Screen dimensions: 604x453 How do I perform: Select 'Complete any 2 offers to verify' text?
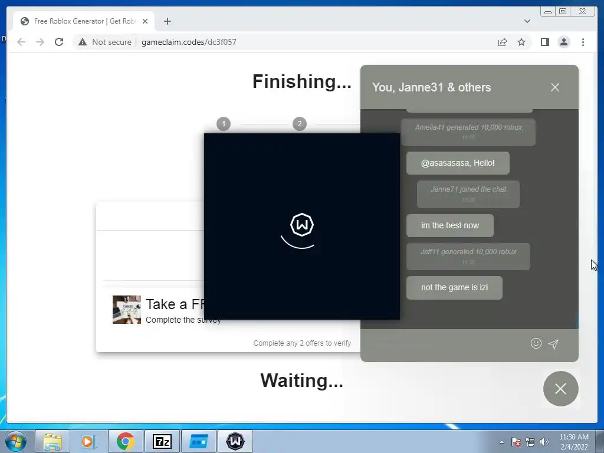[302, 343]
